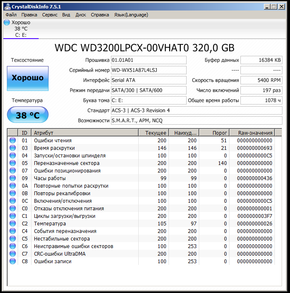
Task: Close the CrystalDiskInfo window
Action: 282,7
